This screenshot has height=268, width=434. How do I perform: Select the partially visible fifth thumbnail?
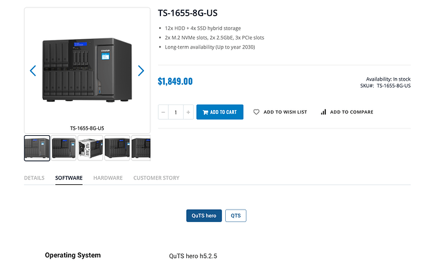tap(141, 148)
